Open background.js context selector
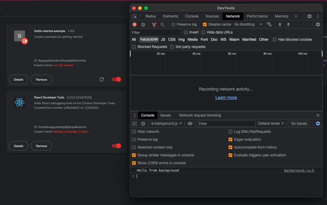 pos(166,124)
